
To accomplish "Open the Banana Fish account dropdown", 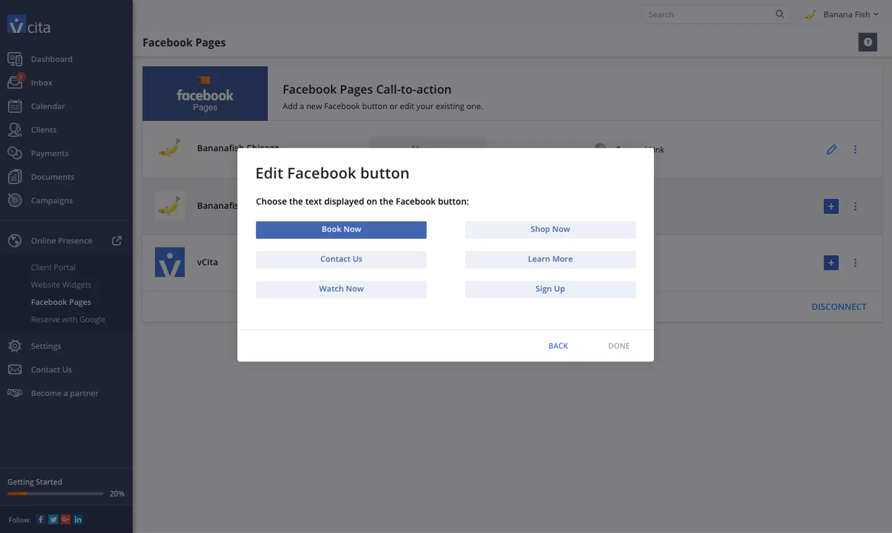I will click(841, 14).
